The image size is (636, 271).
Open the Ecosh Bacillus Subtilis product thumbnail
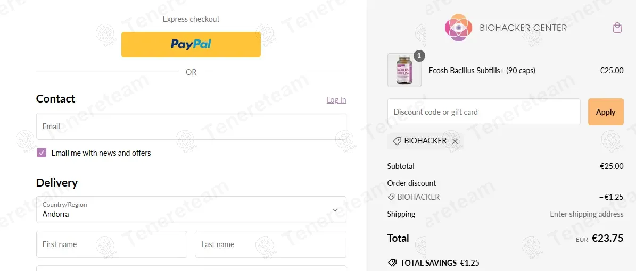coord(404,70)
